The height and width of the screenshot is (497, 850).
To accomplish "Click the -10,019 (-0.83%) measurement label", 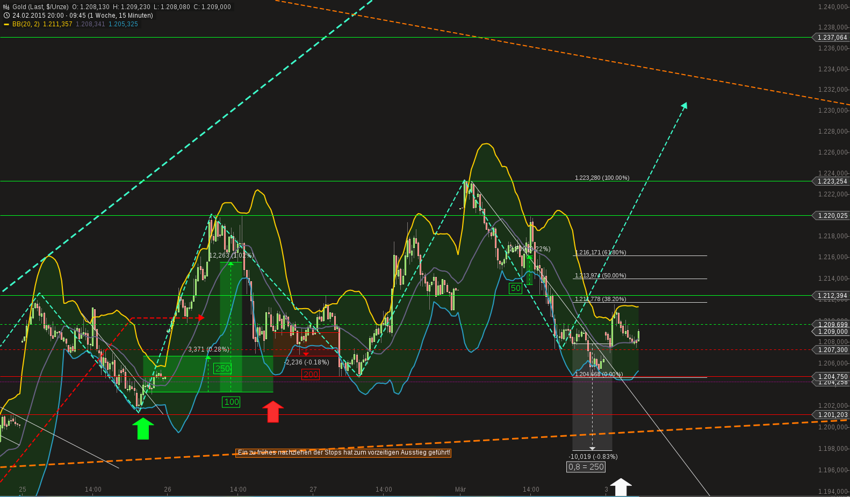I will coord(593,457).
